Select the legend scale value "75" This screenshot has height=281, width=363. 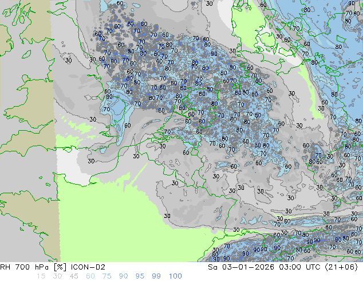[106, 276]
